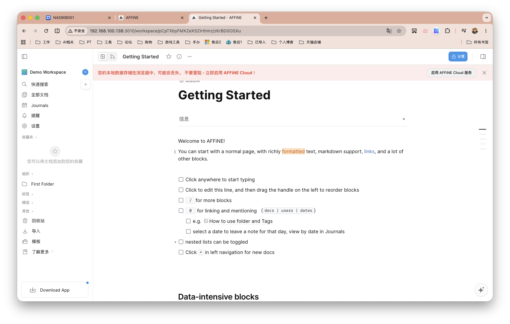Screen dimensions: 510x324
Task: Check 'select a date to leave a note'
Action: pos(188,232)
